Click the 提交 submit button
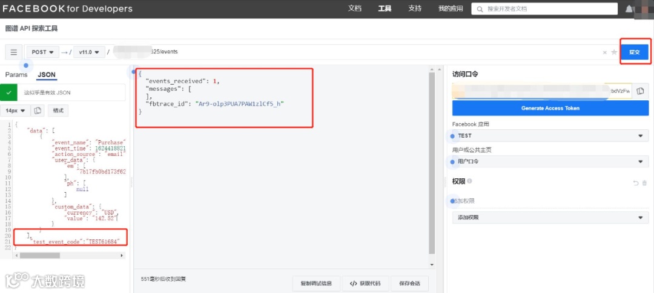Viewport: 654px width, 293px height. coord(635,53)
